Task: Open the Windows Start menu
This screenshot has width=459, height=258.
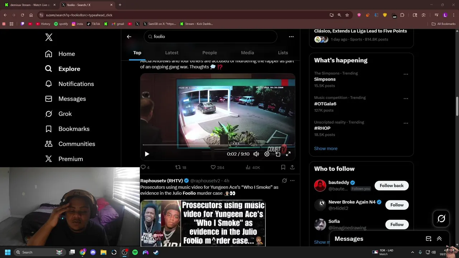Action: pos(8,252)
